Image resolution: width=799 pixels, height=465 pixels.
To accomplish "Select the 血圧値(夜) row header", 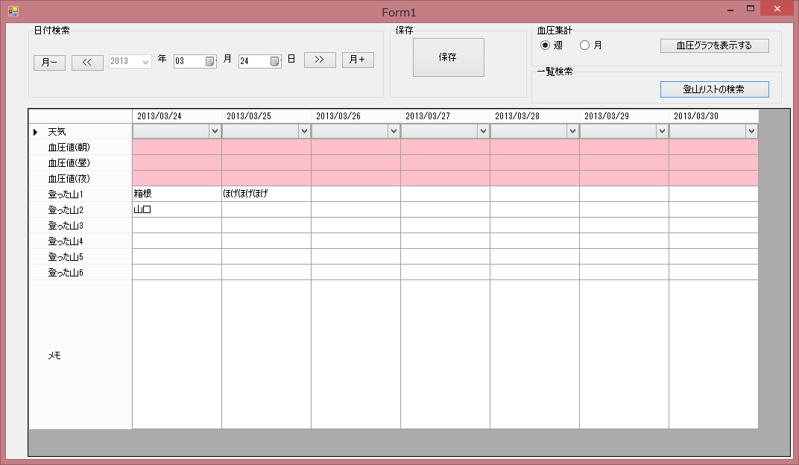I will pyautogui.click(x=80, y=179).
